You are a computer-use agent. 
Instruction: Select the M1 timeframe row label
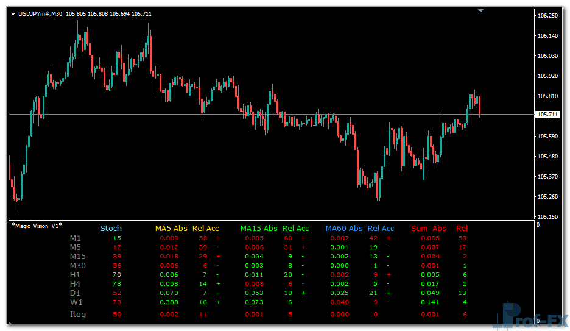point(75,238)
